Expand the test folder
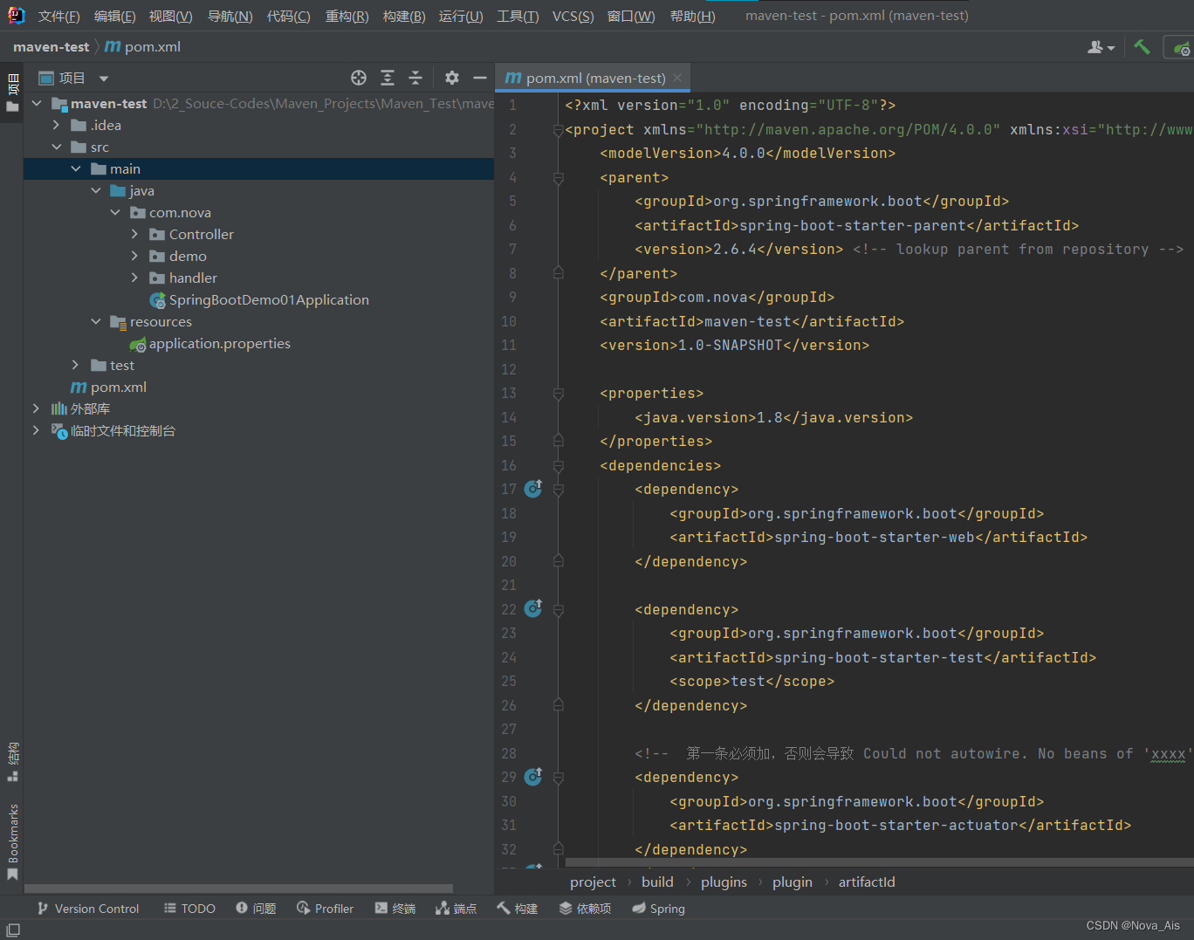The height and width of the screenshot is (940, 1194). point(76,365)
